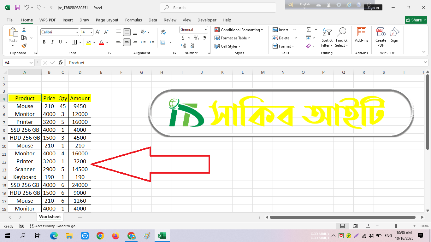Click the AutoSum sigma icon
The width and height of the screenshot is (431, 242).
click(308, 30)
